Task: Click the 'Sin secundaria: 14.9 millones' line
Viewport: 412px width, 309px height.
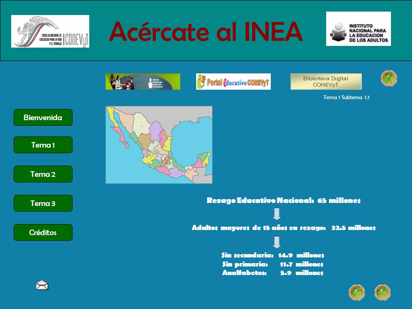Action: pos(273,255)
